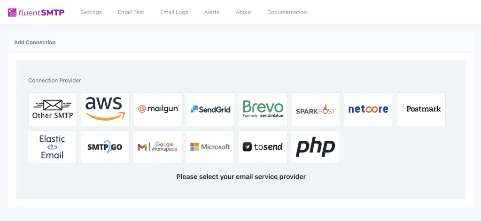Choose Postmark as connection provider
This screenshot has height=221, width=481.
click(x=421, y=109)
